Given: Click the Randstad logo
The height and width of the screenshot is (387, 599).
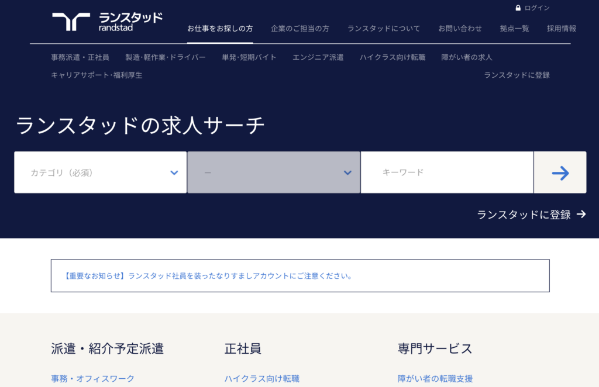Looking at the screenshot, I should tap(107, 22).
